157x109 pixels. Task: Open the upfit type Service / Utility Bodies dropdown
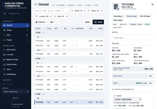point(127,99)
